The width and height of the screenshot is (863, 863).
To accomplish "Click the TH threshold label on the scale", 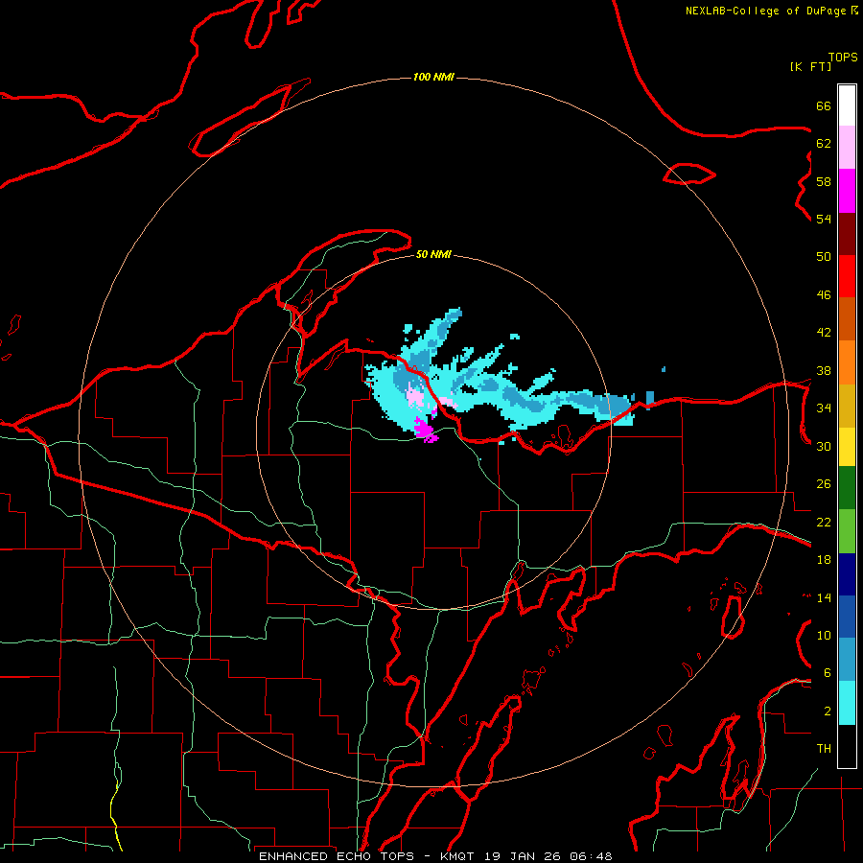I will (824, 749).
